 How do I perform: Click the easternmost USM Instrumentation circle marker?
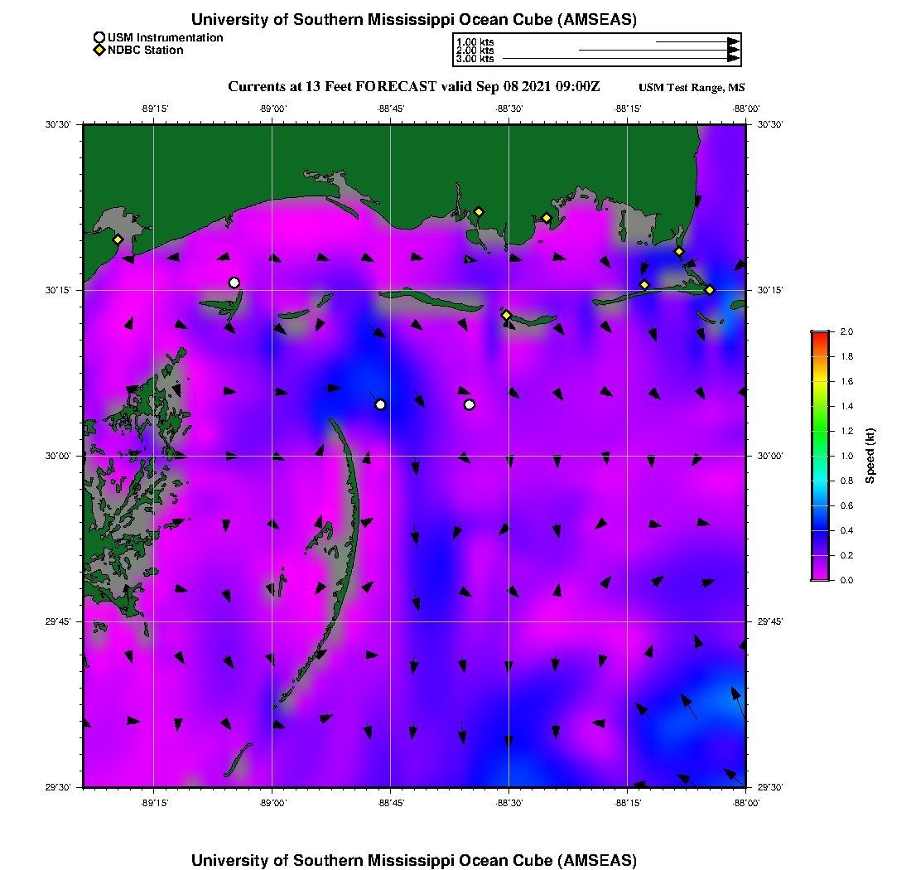[470, 404]
